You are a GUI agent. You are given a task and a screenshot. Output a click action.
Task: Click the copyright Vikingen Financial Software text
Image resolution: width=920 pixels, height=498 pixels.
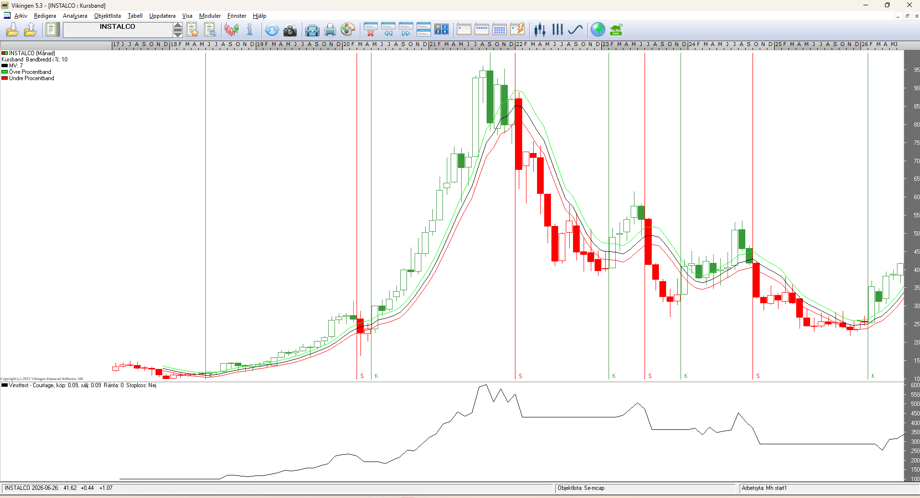click(x=42, y=379)
